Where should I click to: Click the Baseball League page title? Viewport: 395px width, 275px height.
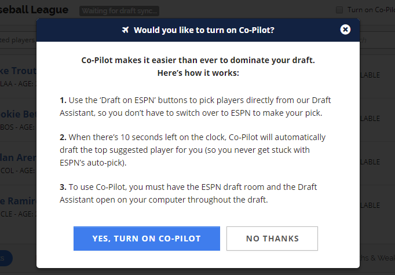click(x=34, y=10)
